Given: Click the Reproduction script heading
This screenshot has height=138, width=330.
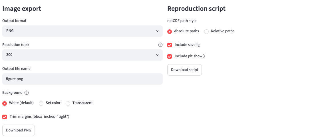Looking at the screenshot, I should (196, 9).
